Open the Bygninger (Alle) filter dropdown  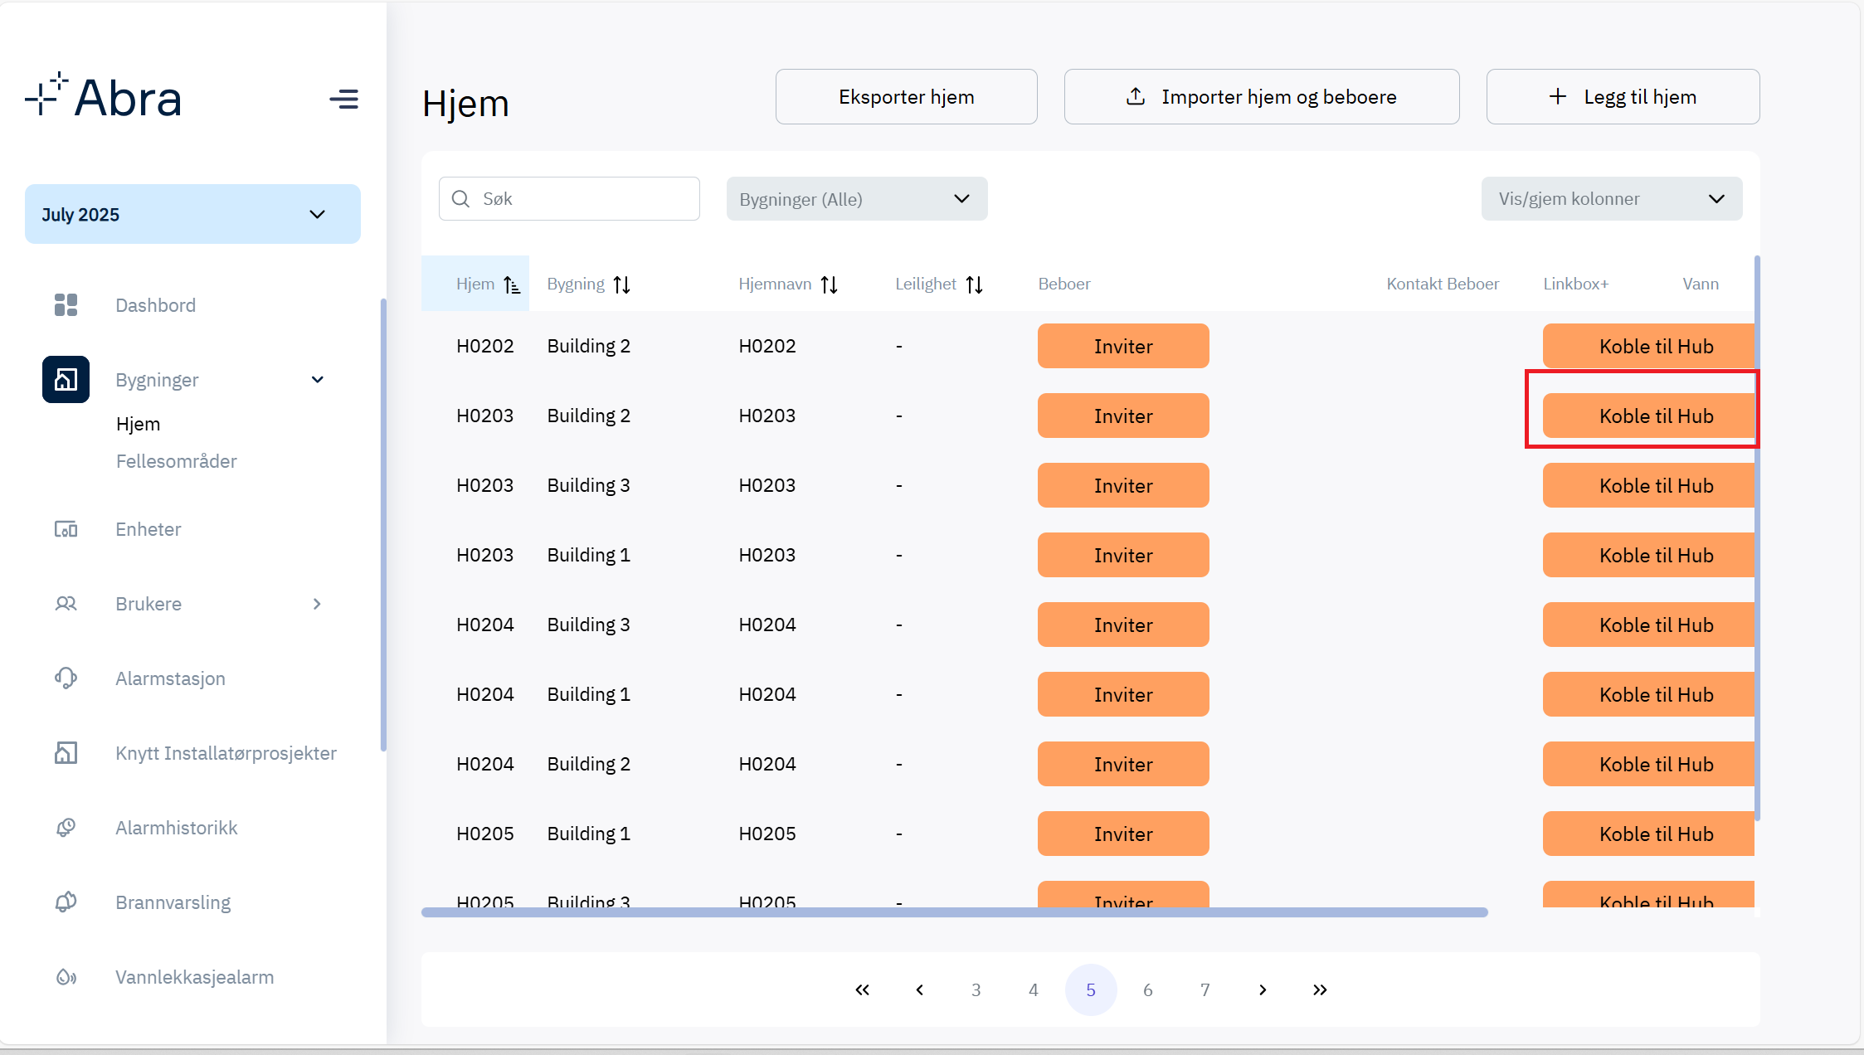[857, 199]
